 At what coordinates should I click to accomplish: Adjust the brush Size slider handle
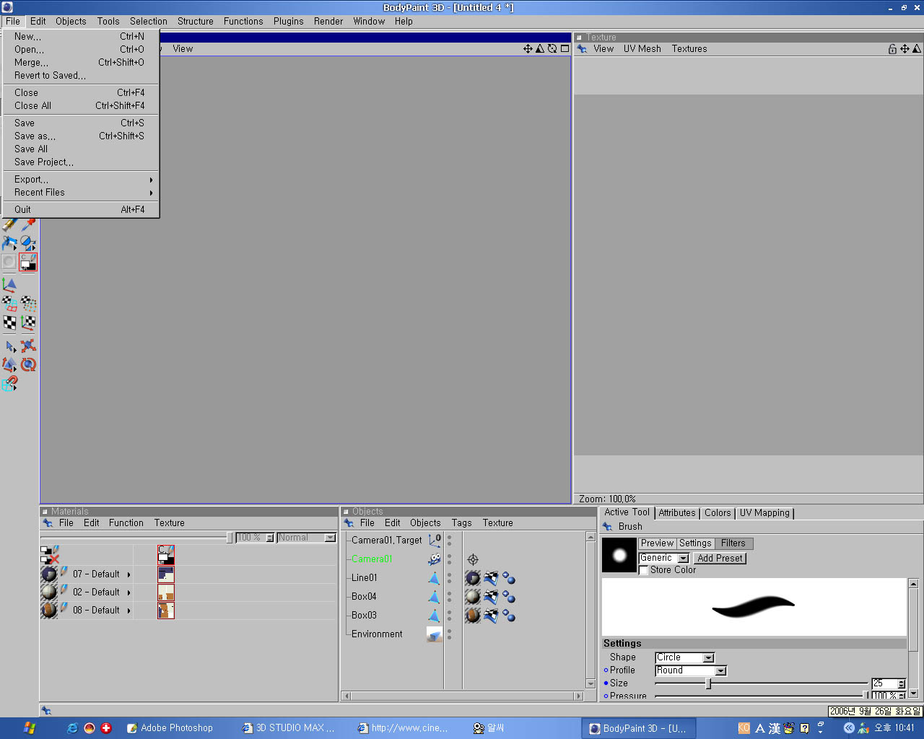(x=708, y=683)
